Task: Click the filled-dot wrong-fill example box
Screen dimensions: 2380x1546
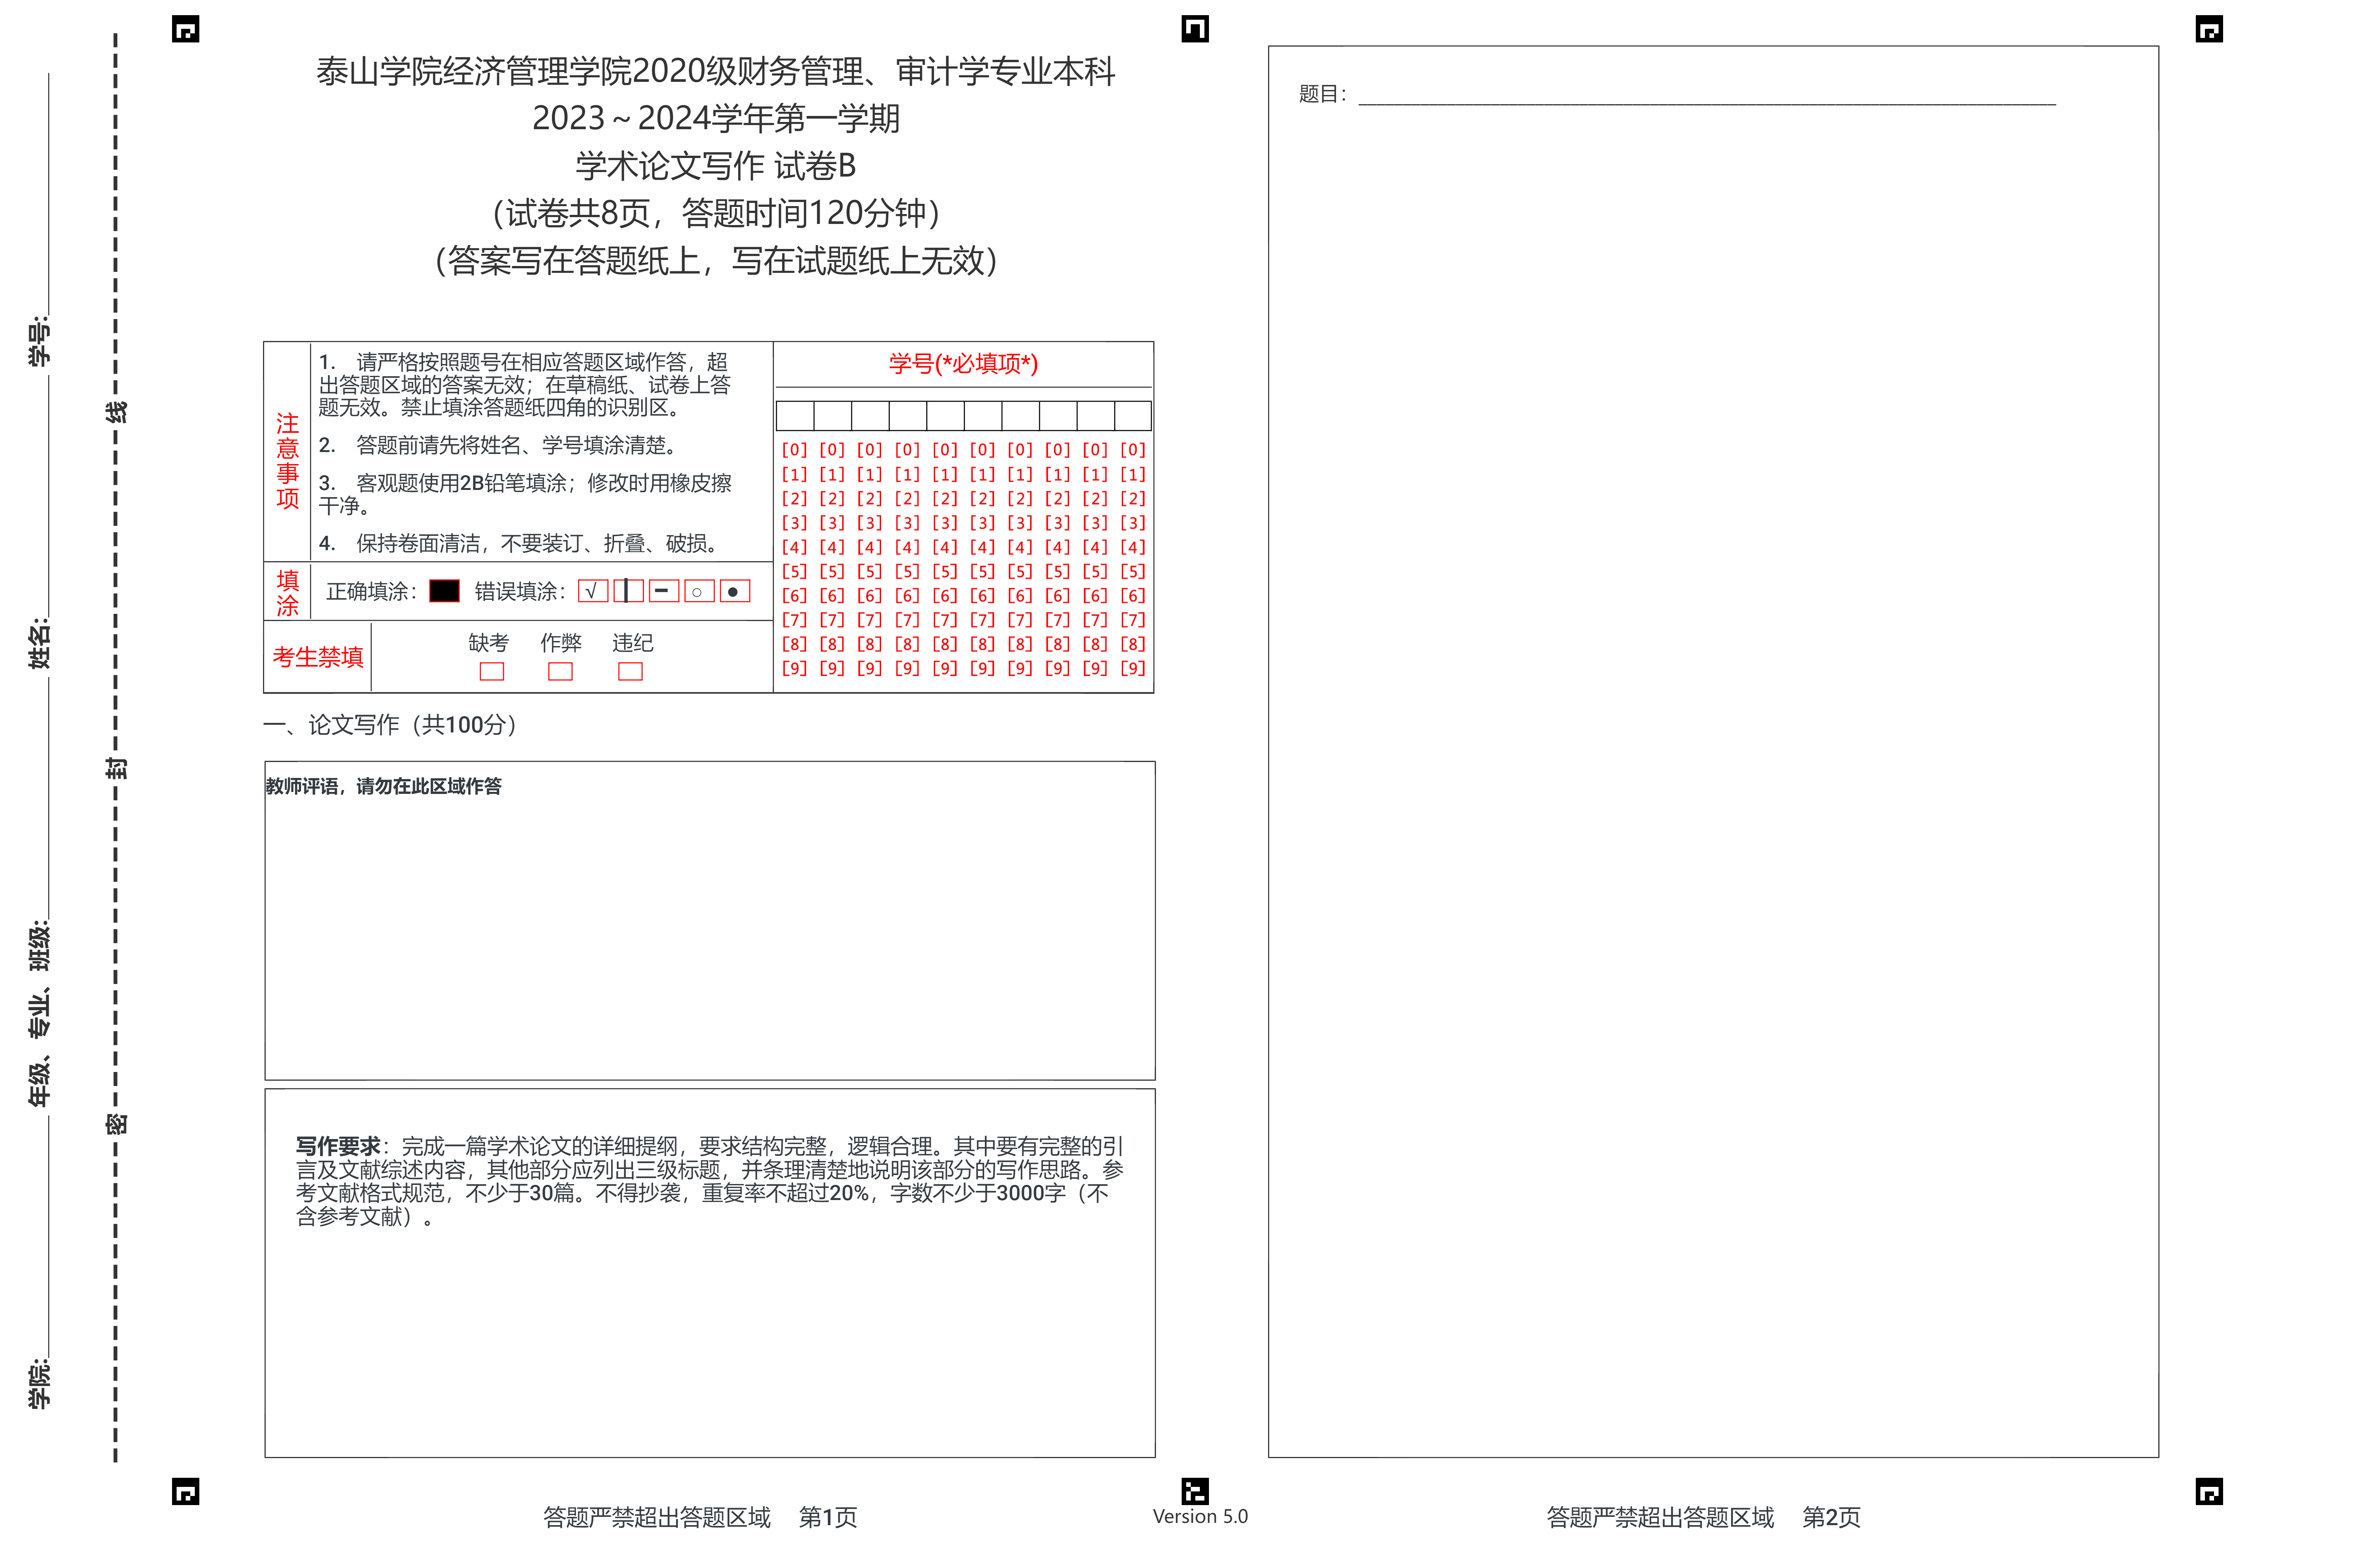Action: 734,591
